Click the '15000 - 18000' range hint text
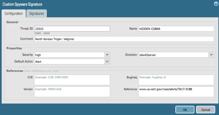219x115 pixels. point(42,33)
